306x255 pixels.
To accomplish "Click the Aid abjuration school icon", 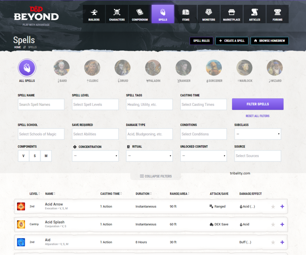I will pyautogui.click(x=21, y=242).
